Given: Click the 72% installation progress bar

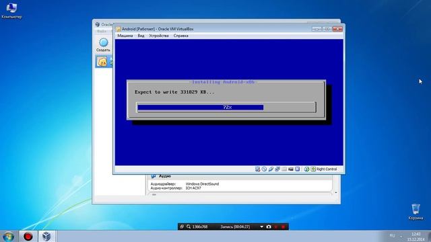Looking at the screenshot, I should click(226, 108).
